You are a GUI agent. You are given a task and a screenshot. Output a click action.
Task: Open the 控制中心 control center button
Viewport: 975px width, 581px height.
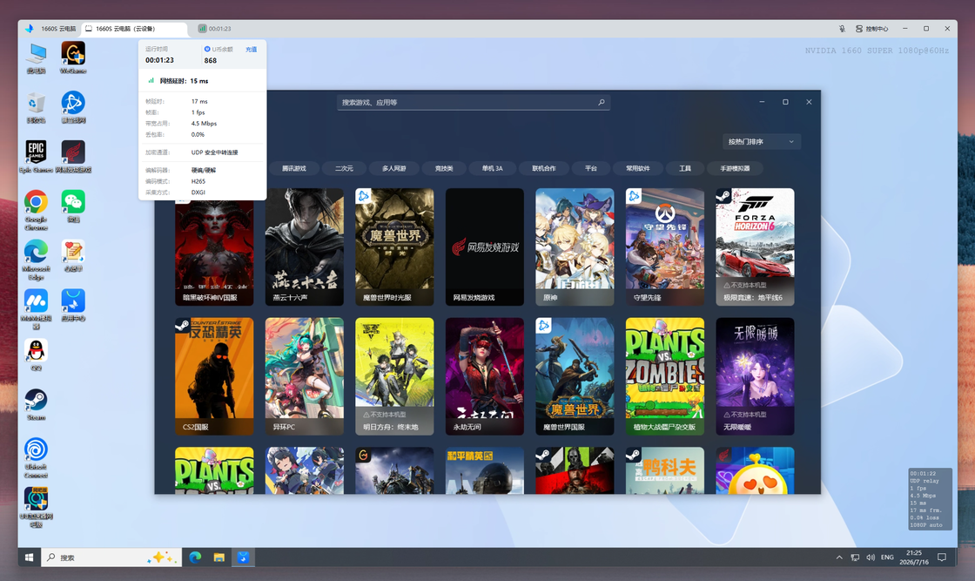click(871, 29)
